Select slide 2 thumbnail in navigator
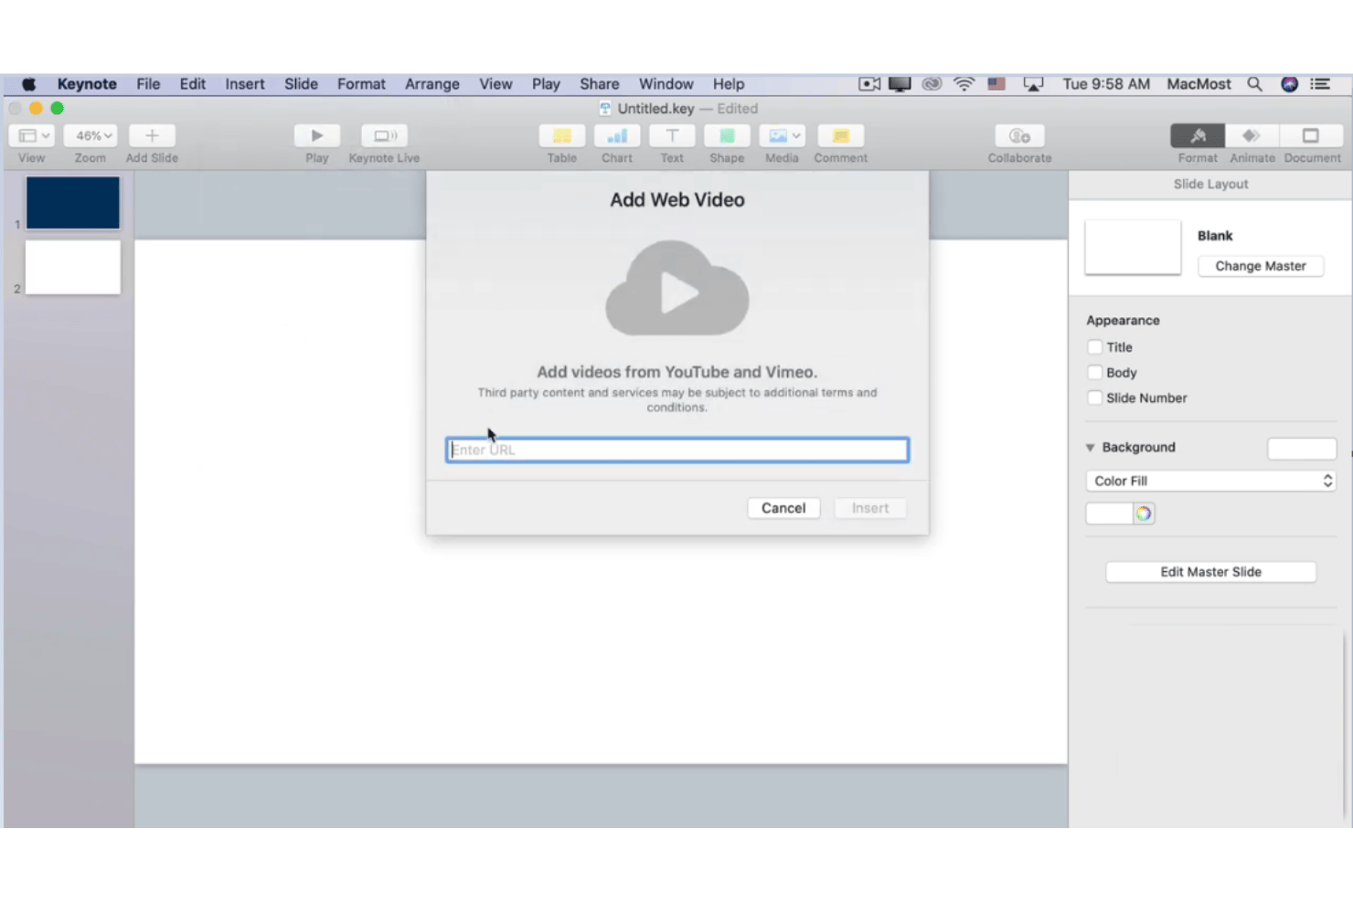This screenshot has height=902, width=1353. pyautogui.click(x=73, y=267)
